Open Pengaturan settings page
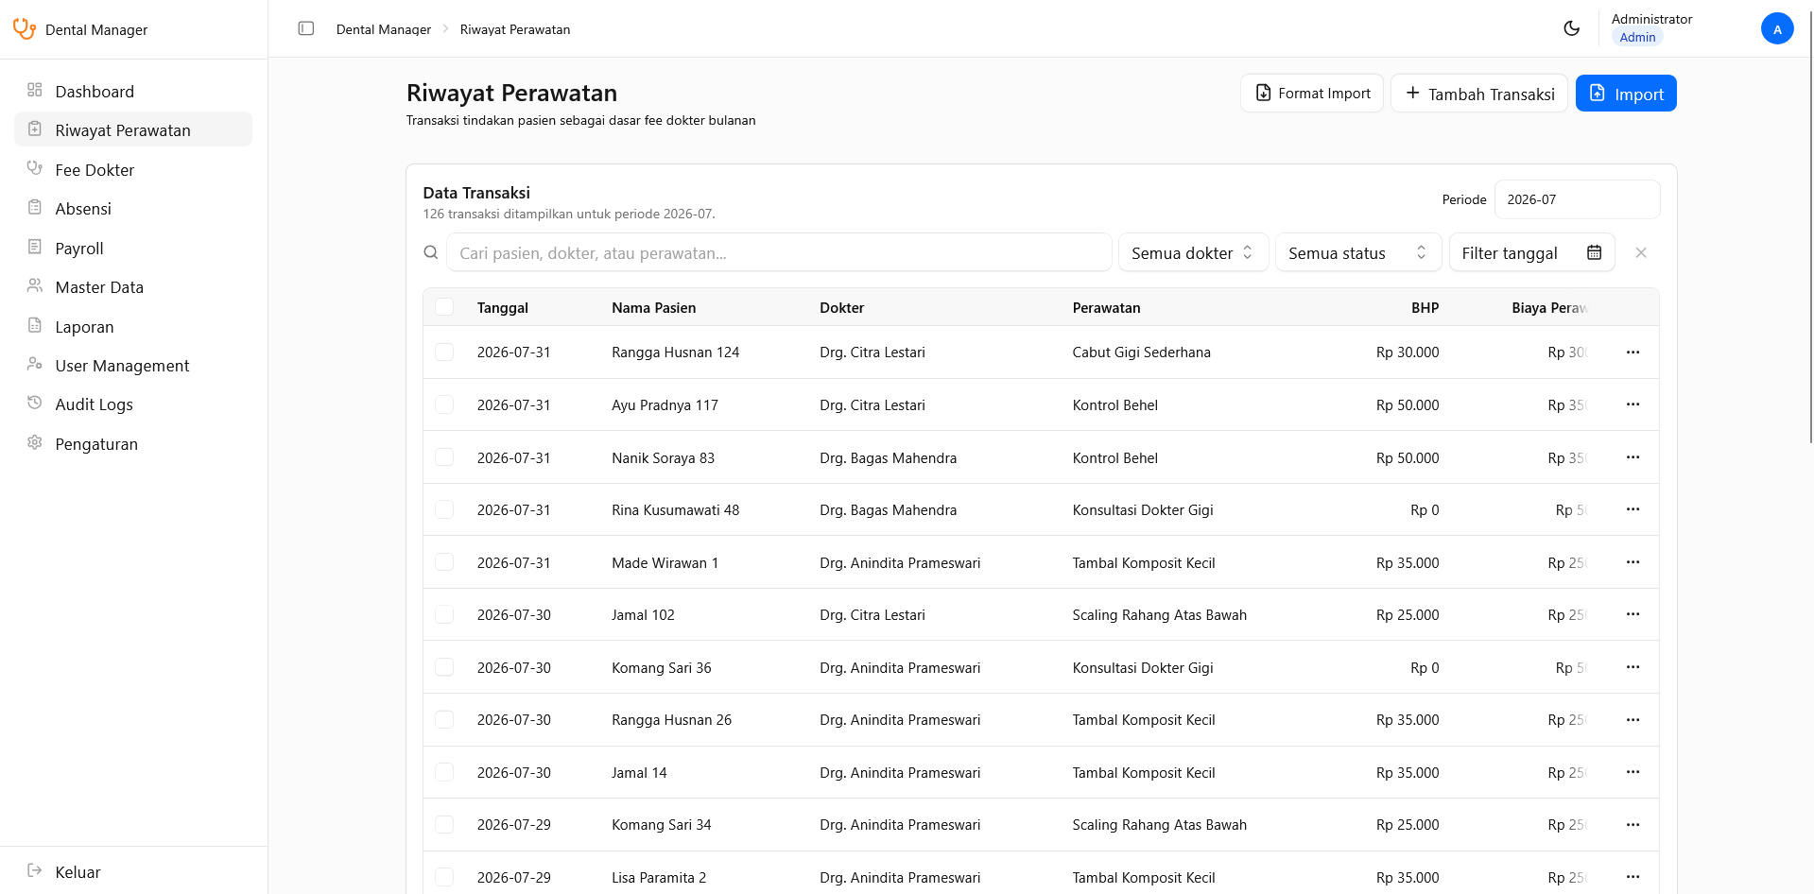Image resolution: width=1814 pixels, height=894 pixels. [133, 443]
